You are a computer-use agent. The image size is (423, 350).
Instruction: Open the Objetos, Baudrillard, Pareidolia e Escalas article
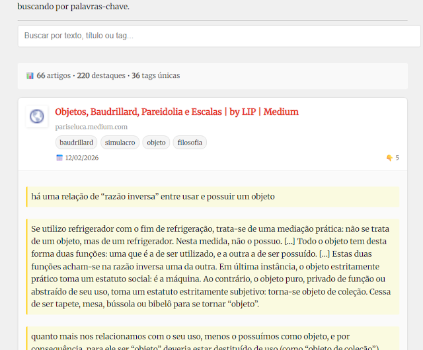176,112
